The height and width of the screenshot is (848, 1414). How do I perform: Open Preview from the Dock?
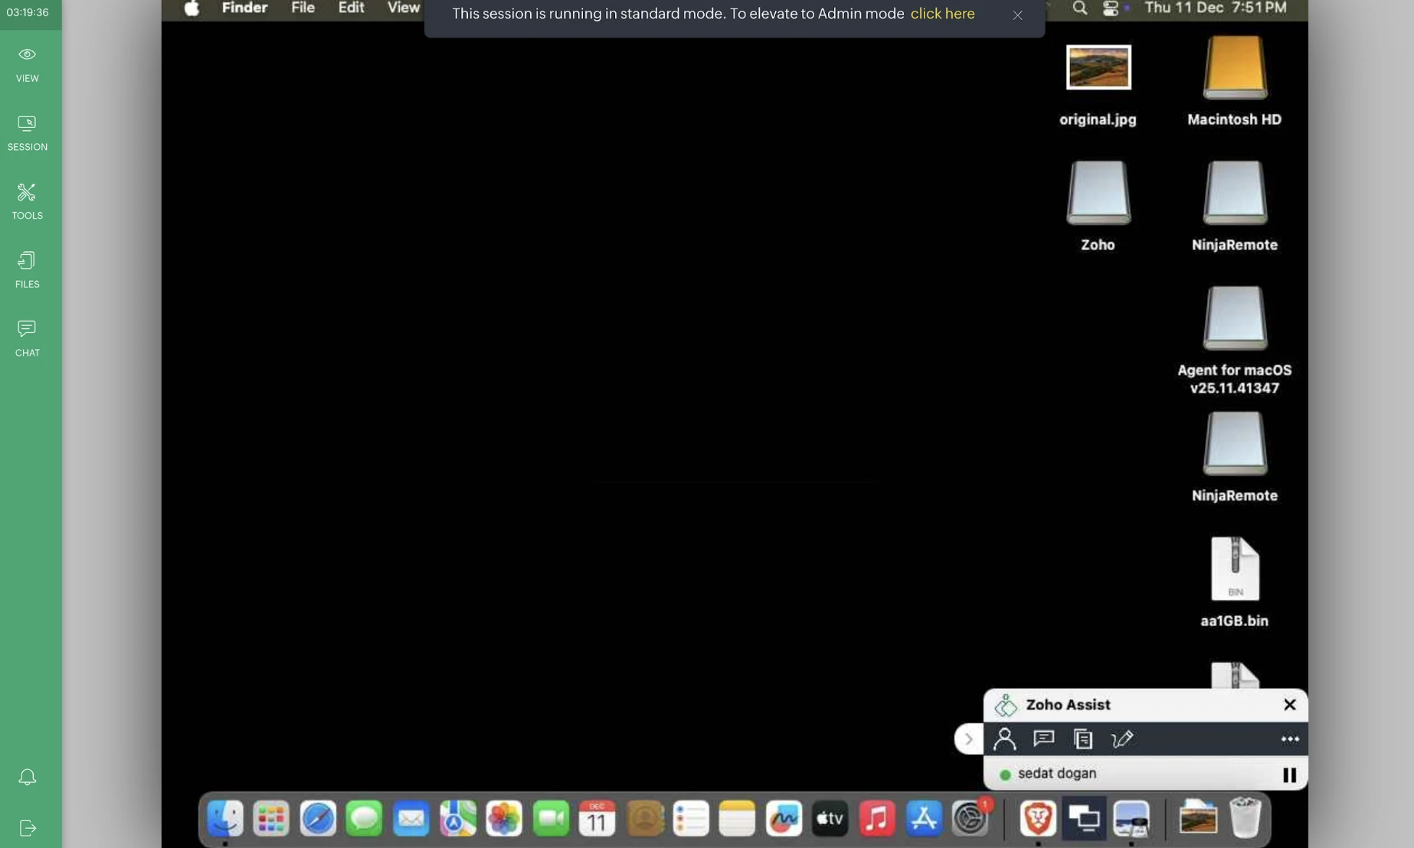click(1131, 819)
